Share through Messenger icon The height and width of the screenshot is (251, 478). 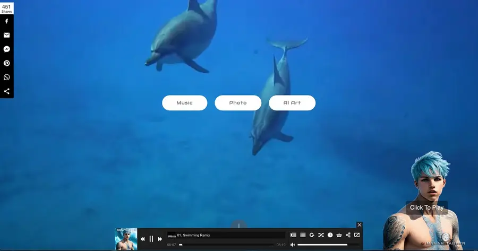coord(7,49)
